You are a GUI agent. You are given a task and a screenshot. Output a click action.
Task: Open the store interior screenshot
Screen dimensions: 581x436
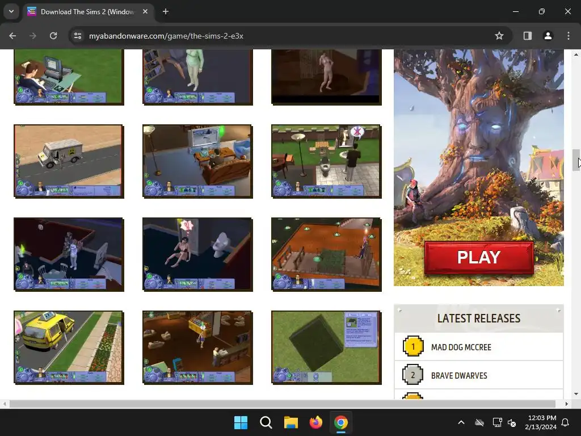[197, 347]
